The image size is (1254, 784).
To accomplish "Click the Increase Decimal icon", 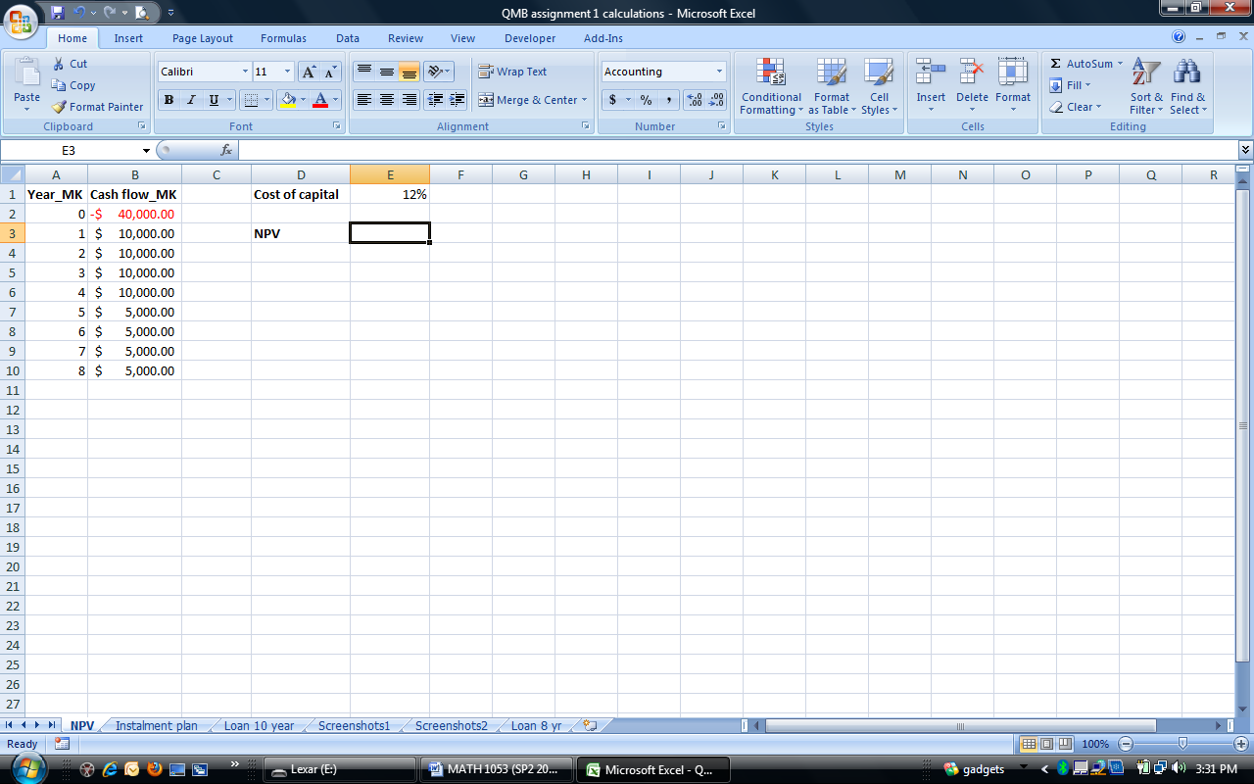I will (x=694, y=100).
